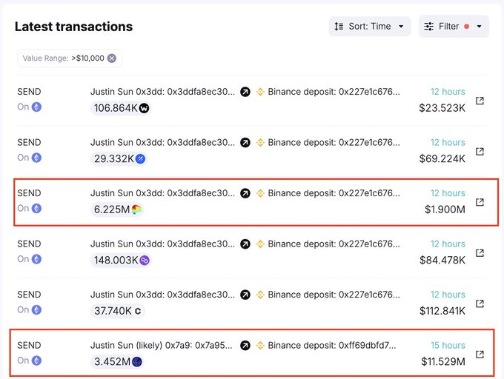This screenshot has height=379, width=504.
Task: Click the token icon beside 106.864K
Action: tap(144, 108)
